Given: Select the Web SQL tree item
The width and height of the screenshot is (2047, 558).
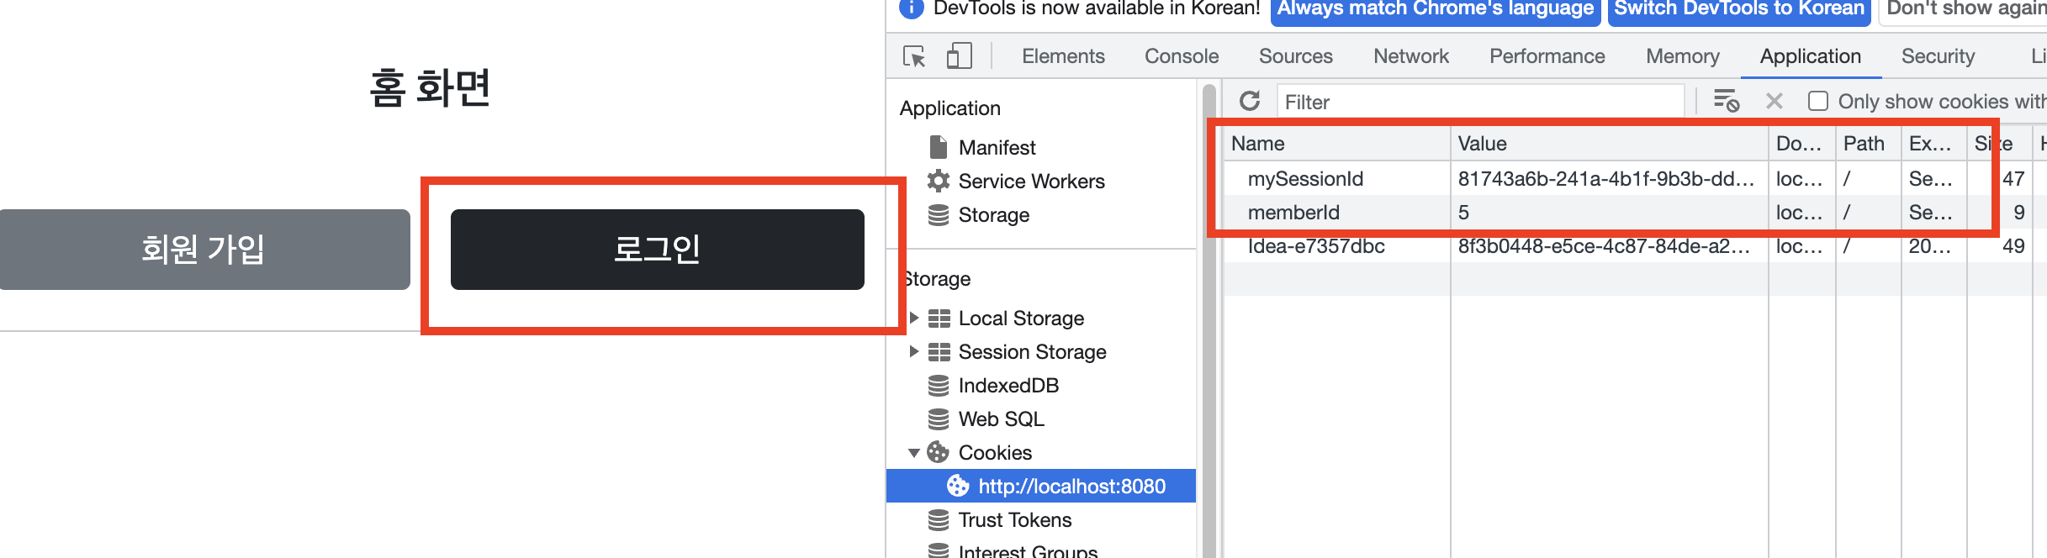Looking at the screenshot, I should coord(1001,419).
